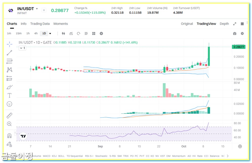Select the 4h timeframe
Viewport: 252px width, 163px height.
tap(36, 33)
